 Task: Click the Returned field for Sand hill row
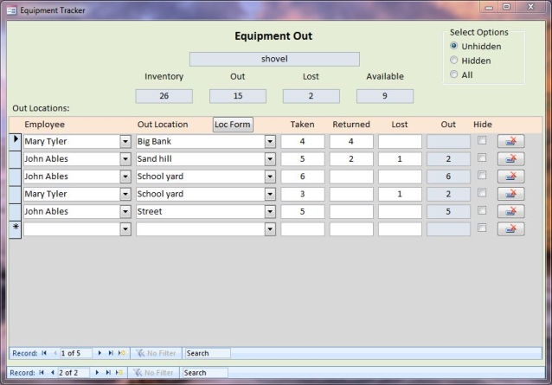(351, 158)
